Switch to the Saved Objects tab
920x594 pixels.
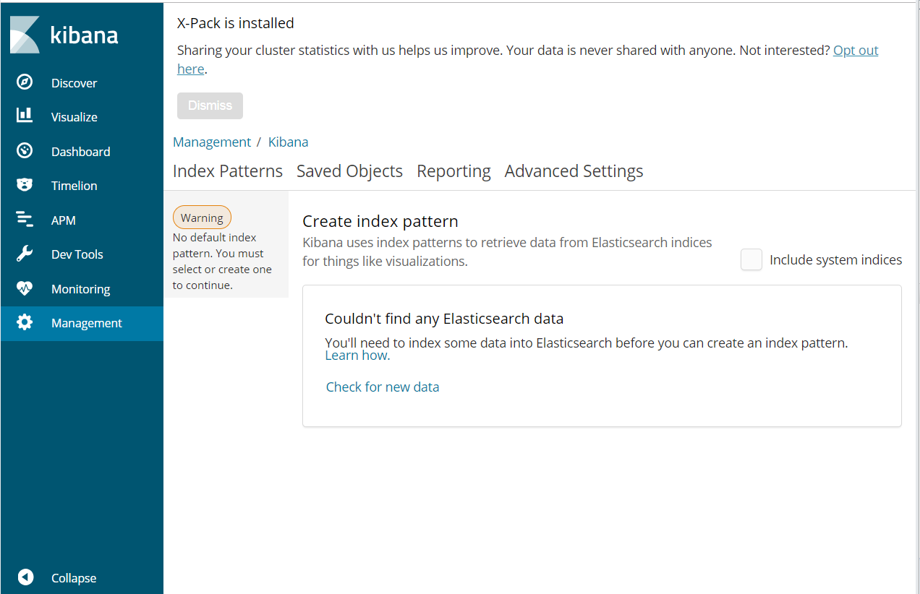pyautogui.click(x=349, y=171)
